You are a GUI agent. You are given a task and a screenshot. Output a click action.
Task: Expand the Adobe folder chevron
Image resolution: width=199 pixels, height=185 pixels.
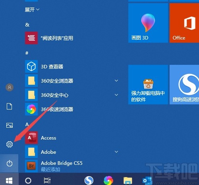(116, 152)
